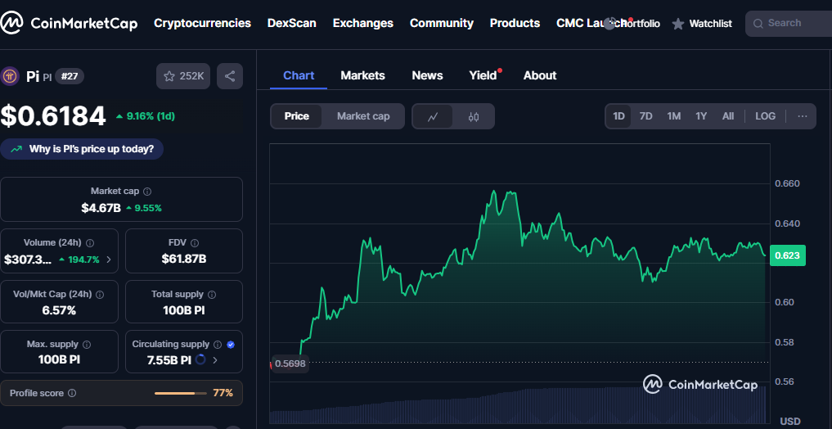Switch to the Markets tab
The height and width of the screenshot is (429, 832).
363,75
